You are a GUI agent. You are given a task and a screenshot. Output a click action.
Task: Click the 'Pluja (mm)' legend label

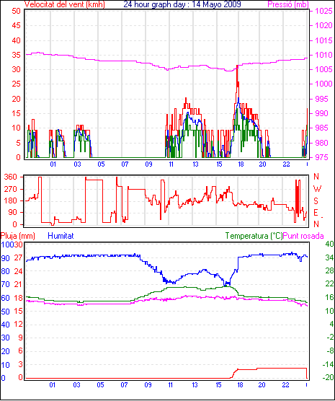click(x=18, y=236)
